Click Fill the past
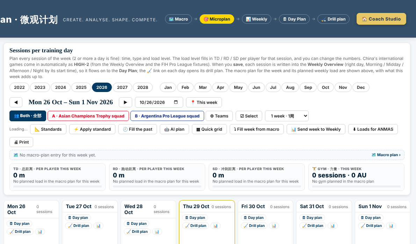 pyautogui.click(x=137, y=129)
